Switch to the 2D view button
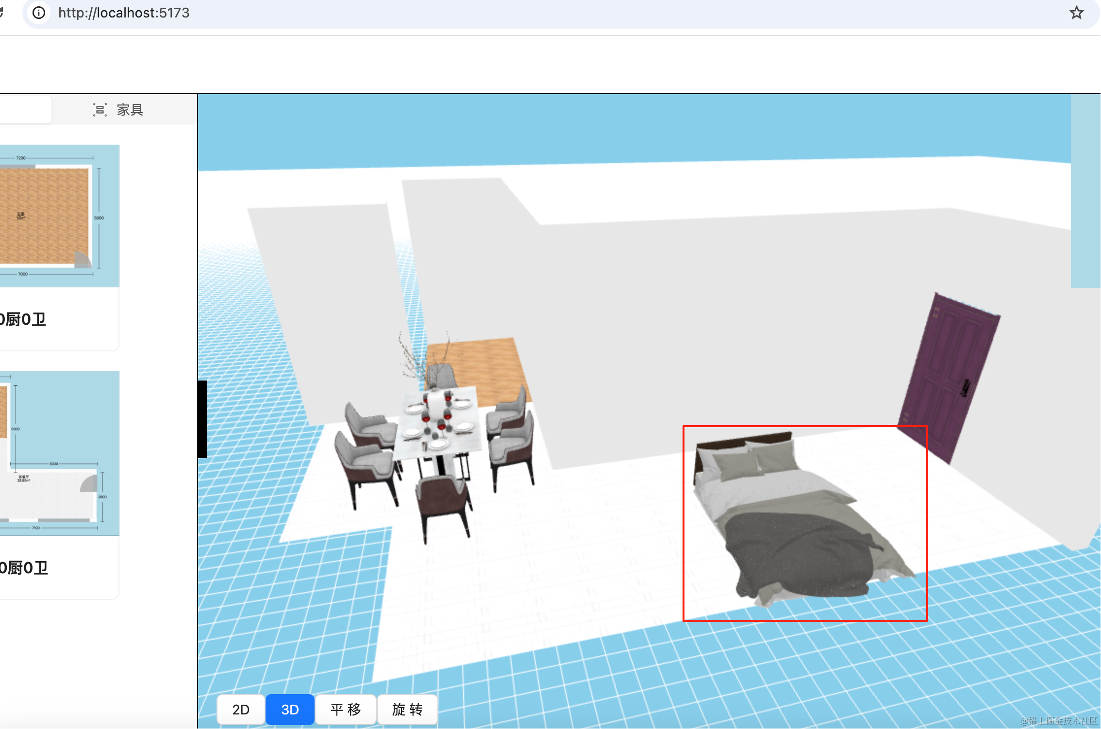The image size is (1101, 729). [241, 709]
